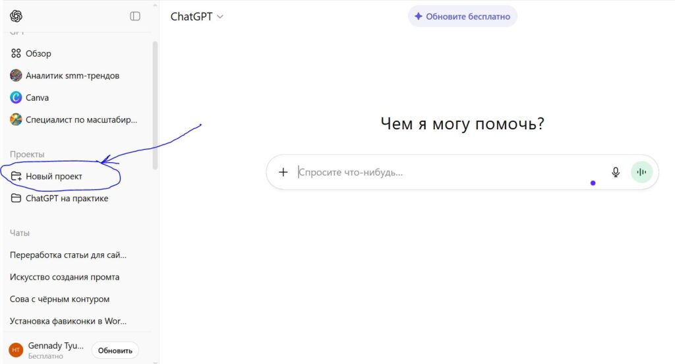Click the plus attachment icon in prompt box

283,172
